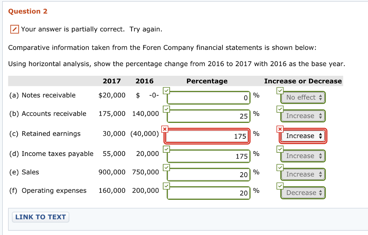368x235 pixels.
Task: Click the 'Percentage' column header
Action: click(207, 81)
